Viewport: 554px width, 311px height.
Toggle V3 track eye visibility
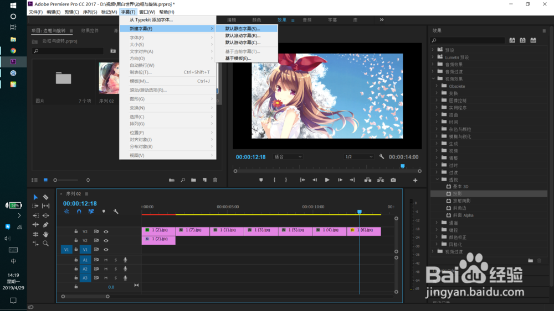(x=106, y=232)
